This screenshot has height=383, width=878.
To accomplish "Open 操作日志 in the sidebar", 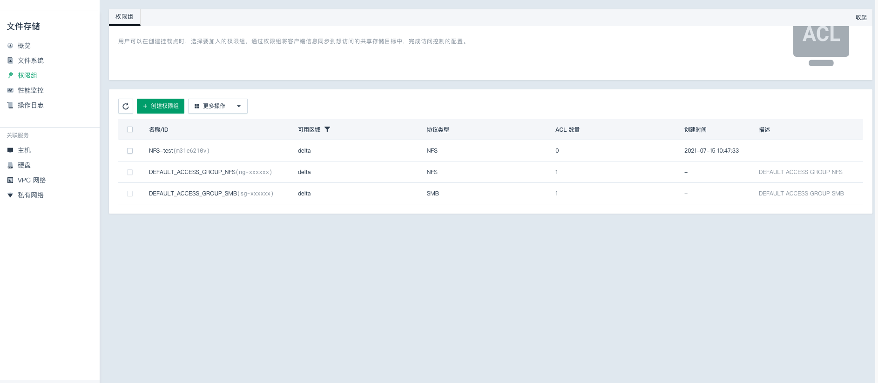I will [31, 105].
